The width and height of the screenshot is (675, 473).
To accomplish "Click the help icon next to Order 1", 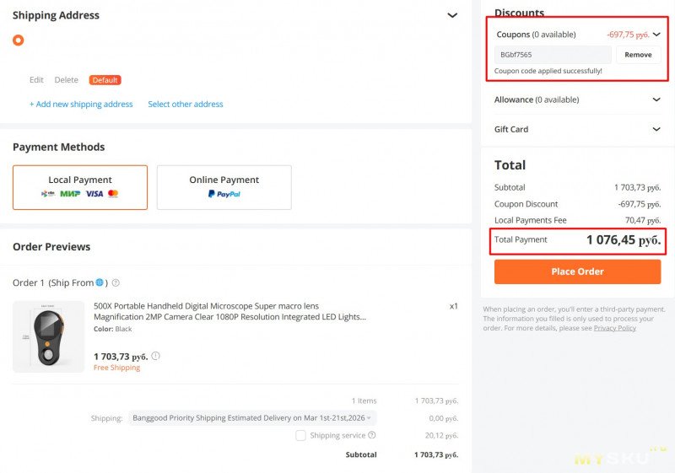I will (x=116, y=283).
